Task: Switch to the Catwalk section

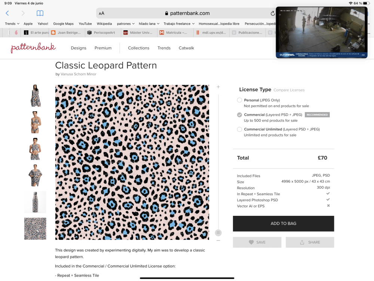Action: [186, 48]
